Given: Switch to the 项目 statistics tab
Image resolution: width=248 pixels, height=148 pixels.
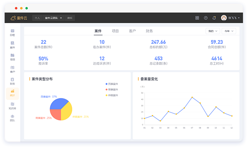Looking at the screenshot, I should [x=115, y=31].
